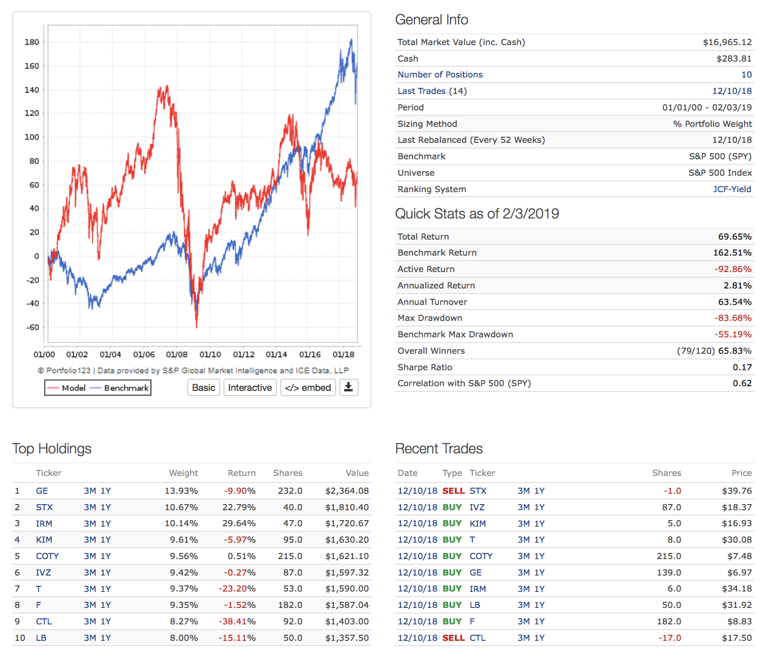
Task: Show 1Y chart for LB trade
Action: point(539,605)
